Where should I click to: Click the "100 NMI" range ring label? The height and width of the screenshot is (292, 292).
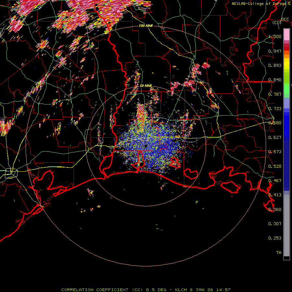click(x=146, y=26)
